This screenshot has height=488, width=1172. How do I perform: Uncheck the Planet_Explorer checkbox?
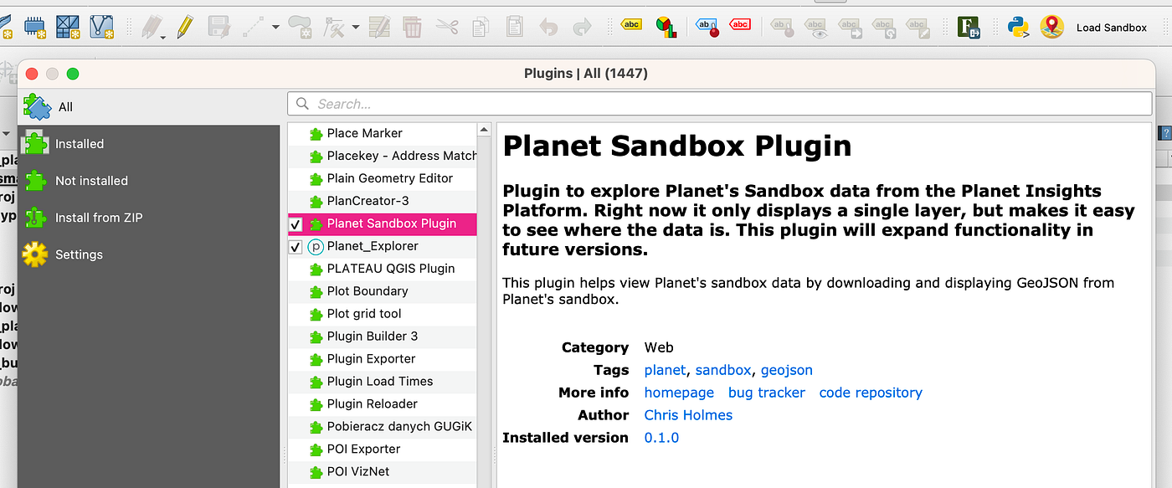click(x=296, y=247)
